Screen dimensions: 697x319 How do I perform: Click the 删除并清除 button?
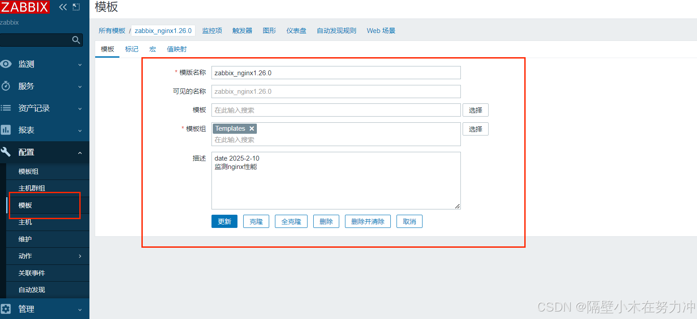coord(368,221)
